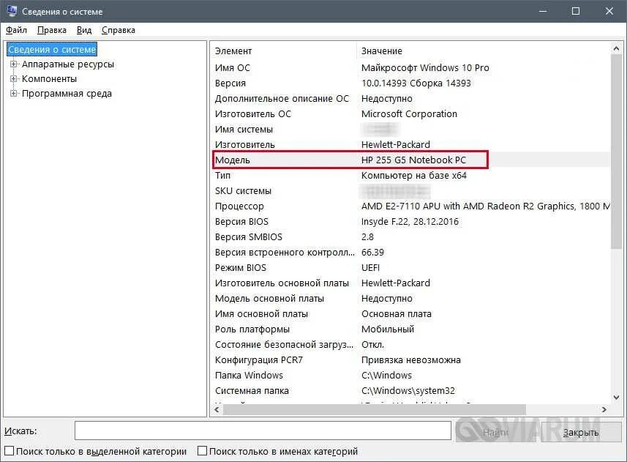Click the UEFI value

[370, 267]
